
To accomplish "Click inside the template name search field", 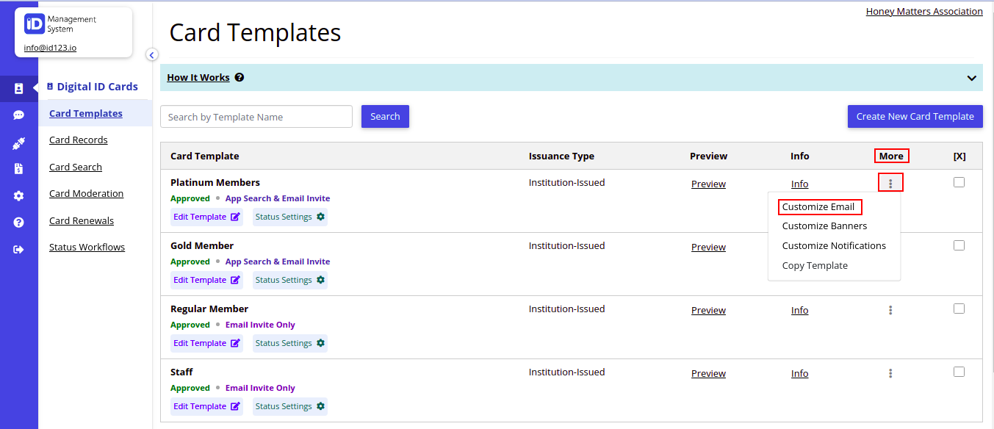I will [x=256, y=116].
